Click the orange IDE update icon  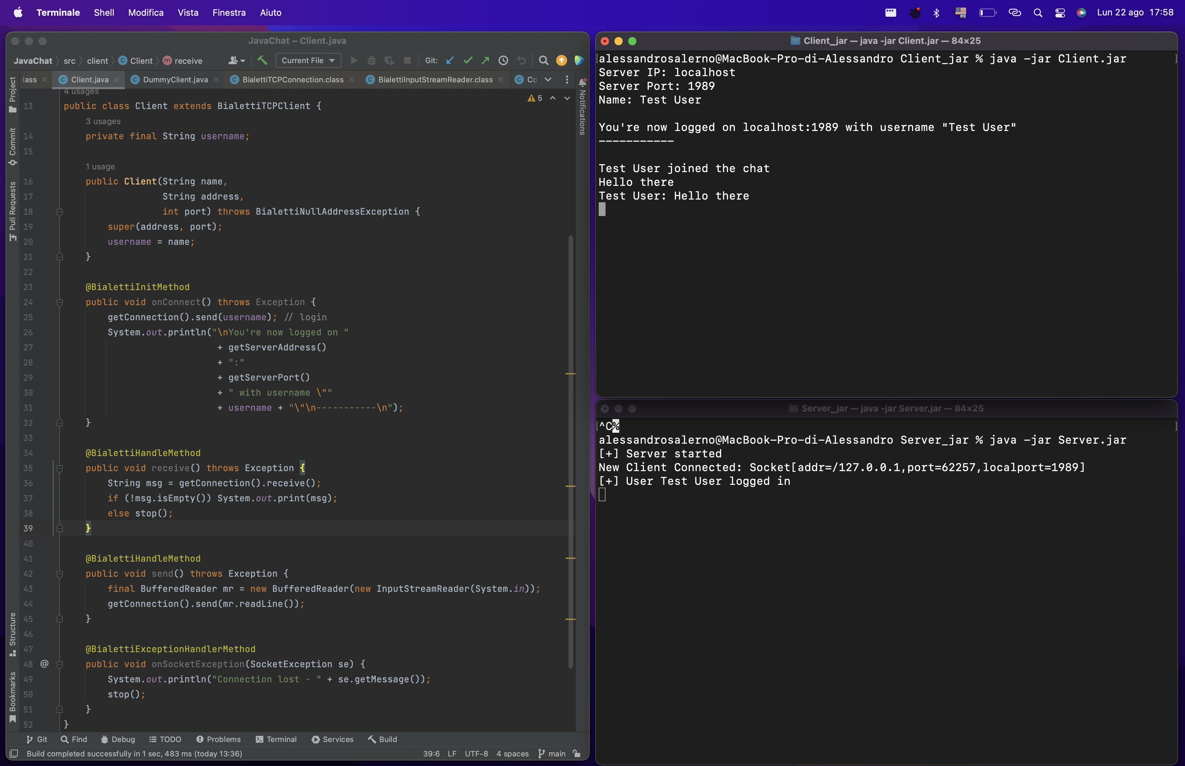click(x=561, y=60)
